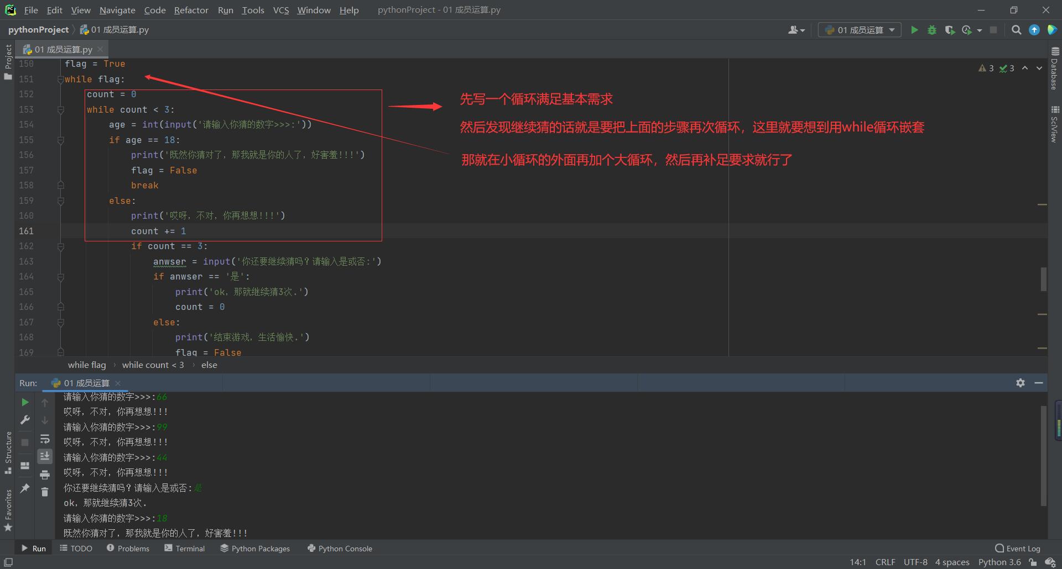Toggle soft-wrap in the Run console

(x=45, y=439)
